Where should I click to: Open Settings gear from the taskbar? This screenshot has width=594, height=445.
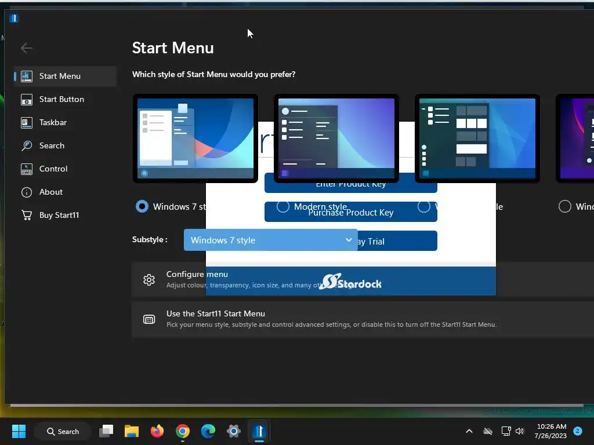233,431
